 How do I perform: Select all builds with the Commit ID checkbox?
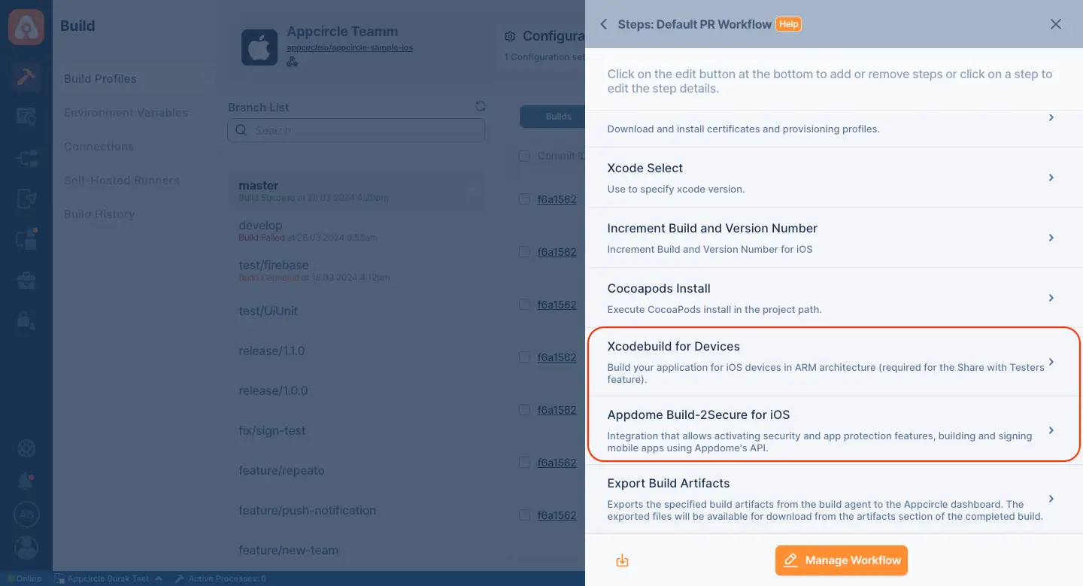(x=525, y=156)
